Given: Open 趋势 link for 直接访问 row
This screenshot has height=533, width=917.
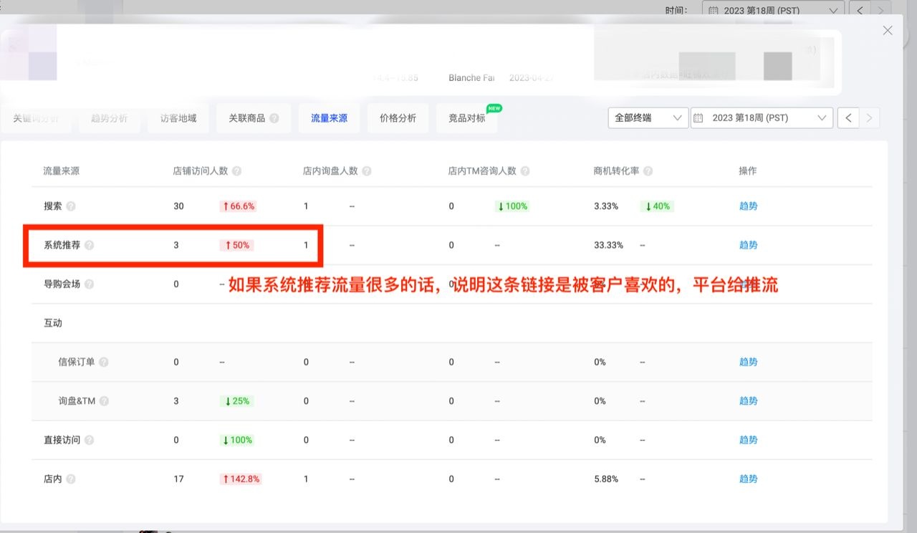Looking at the screenshot, I should [749, 440].
